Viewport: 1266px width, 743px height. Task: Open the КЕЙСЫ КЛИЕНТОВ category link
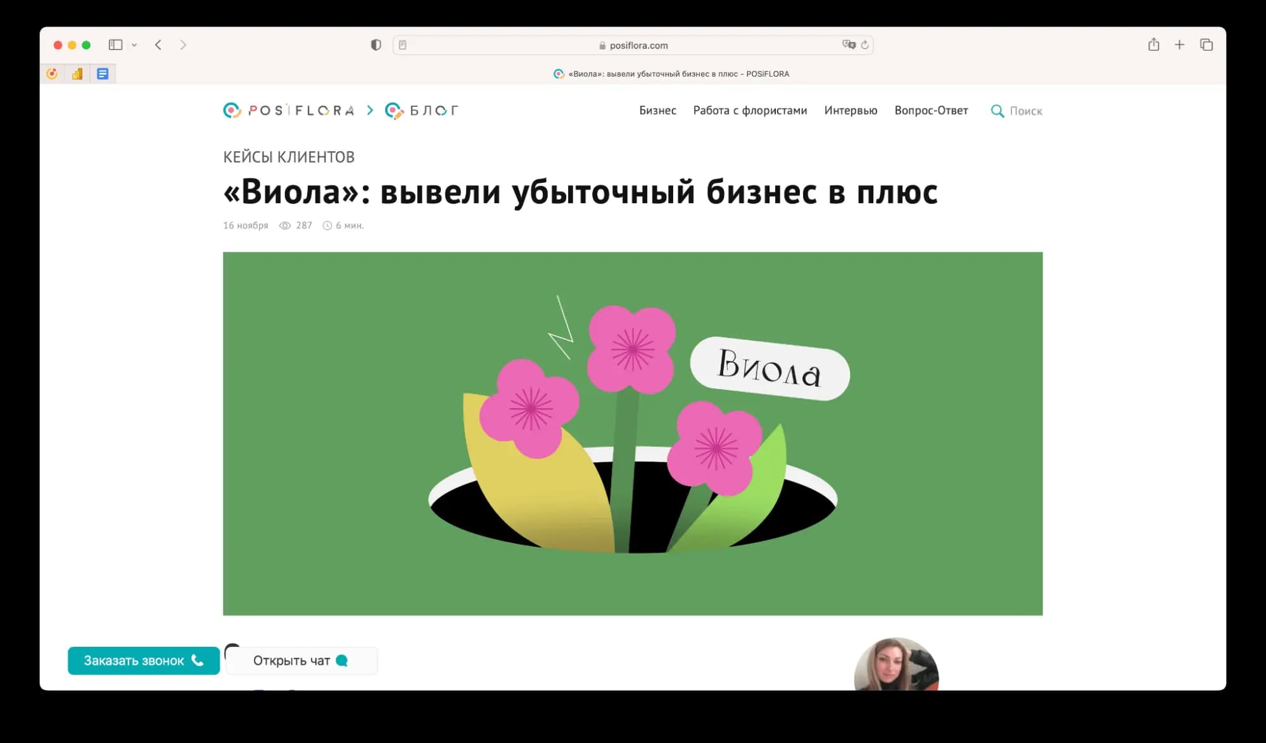(289, 156)
